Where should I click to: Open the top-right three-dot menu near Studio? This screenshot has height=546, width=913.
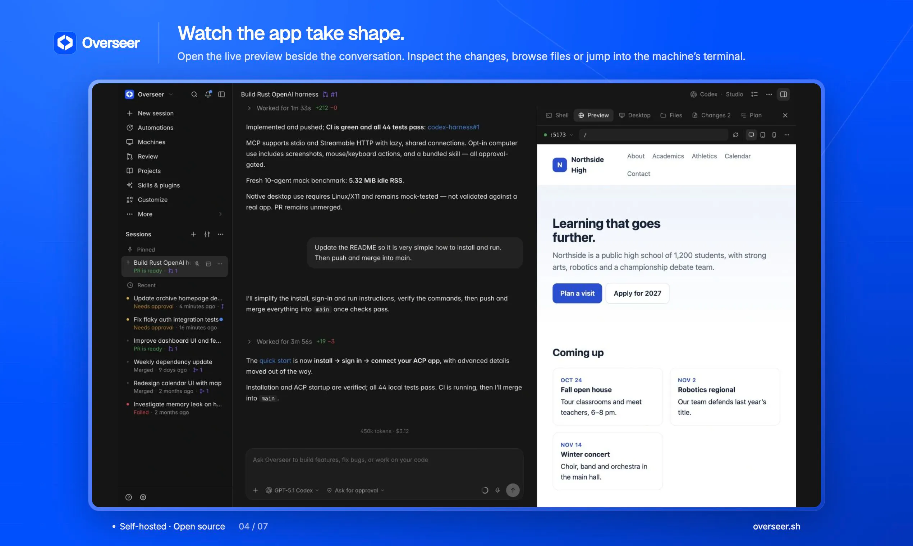tap(769, 94)
